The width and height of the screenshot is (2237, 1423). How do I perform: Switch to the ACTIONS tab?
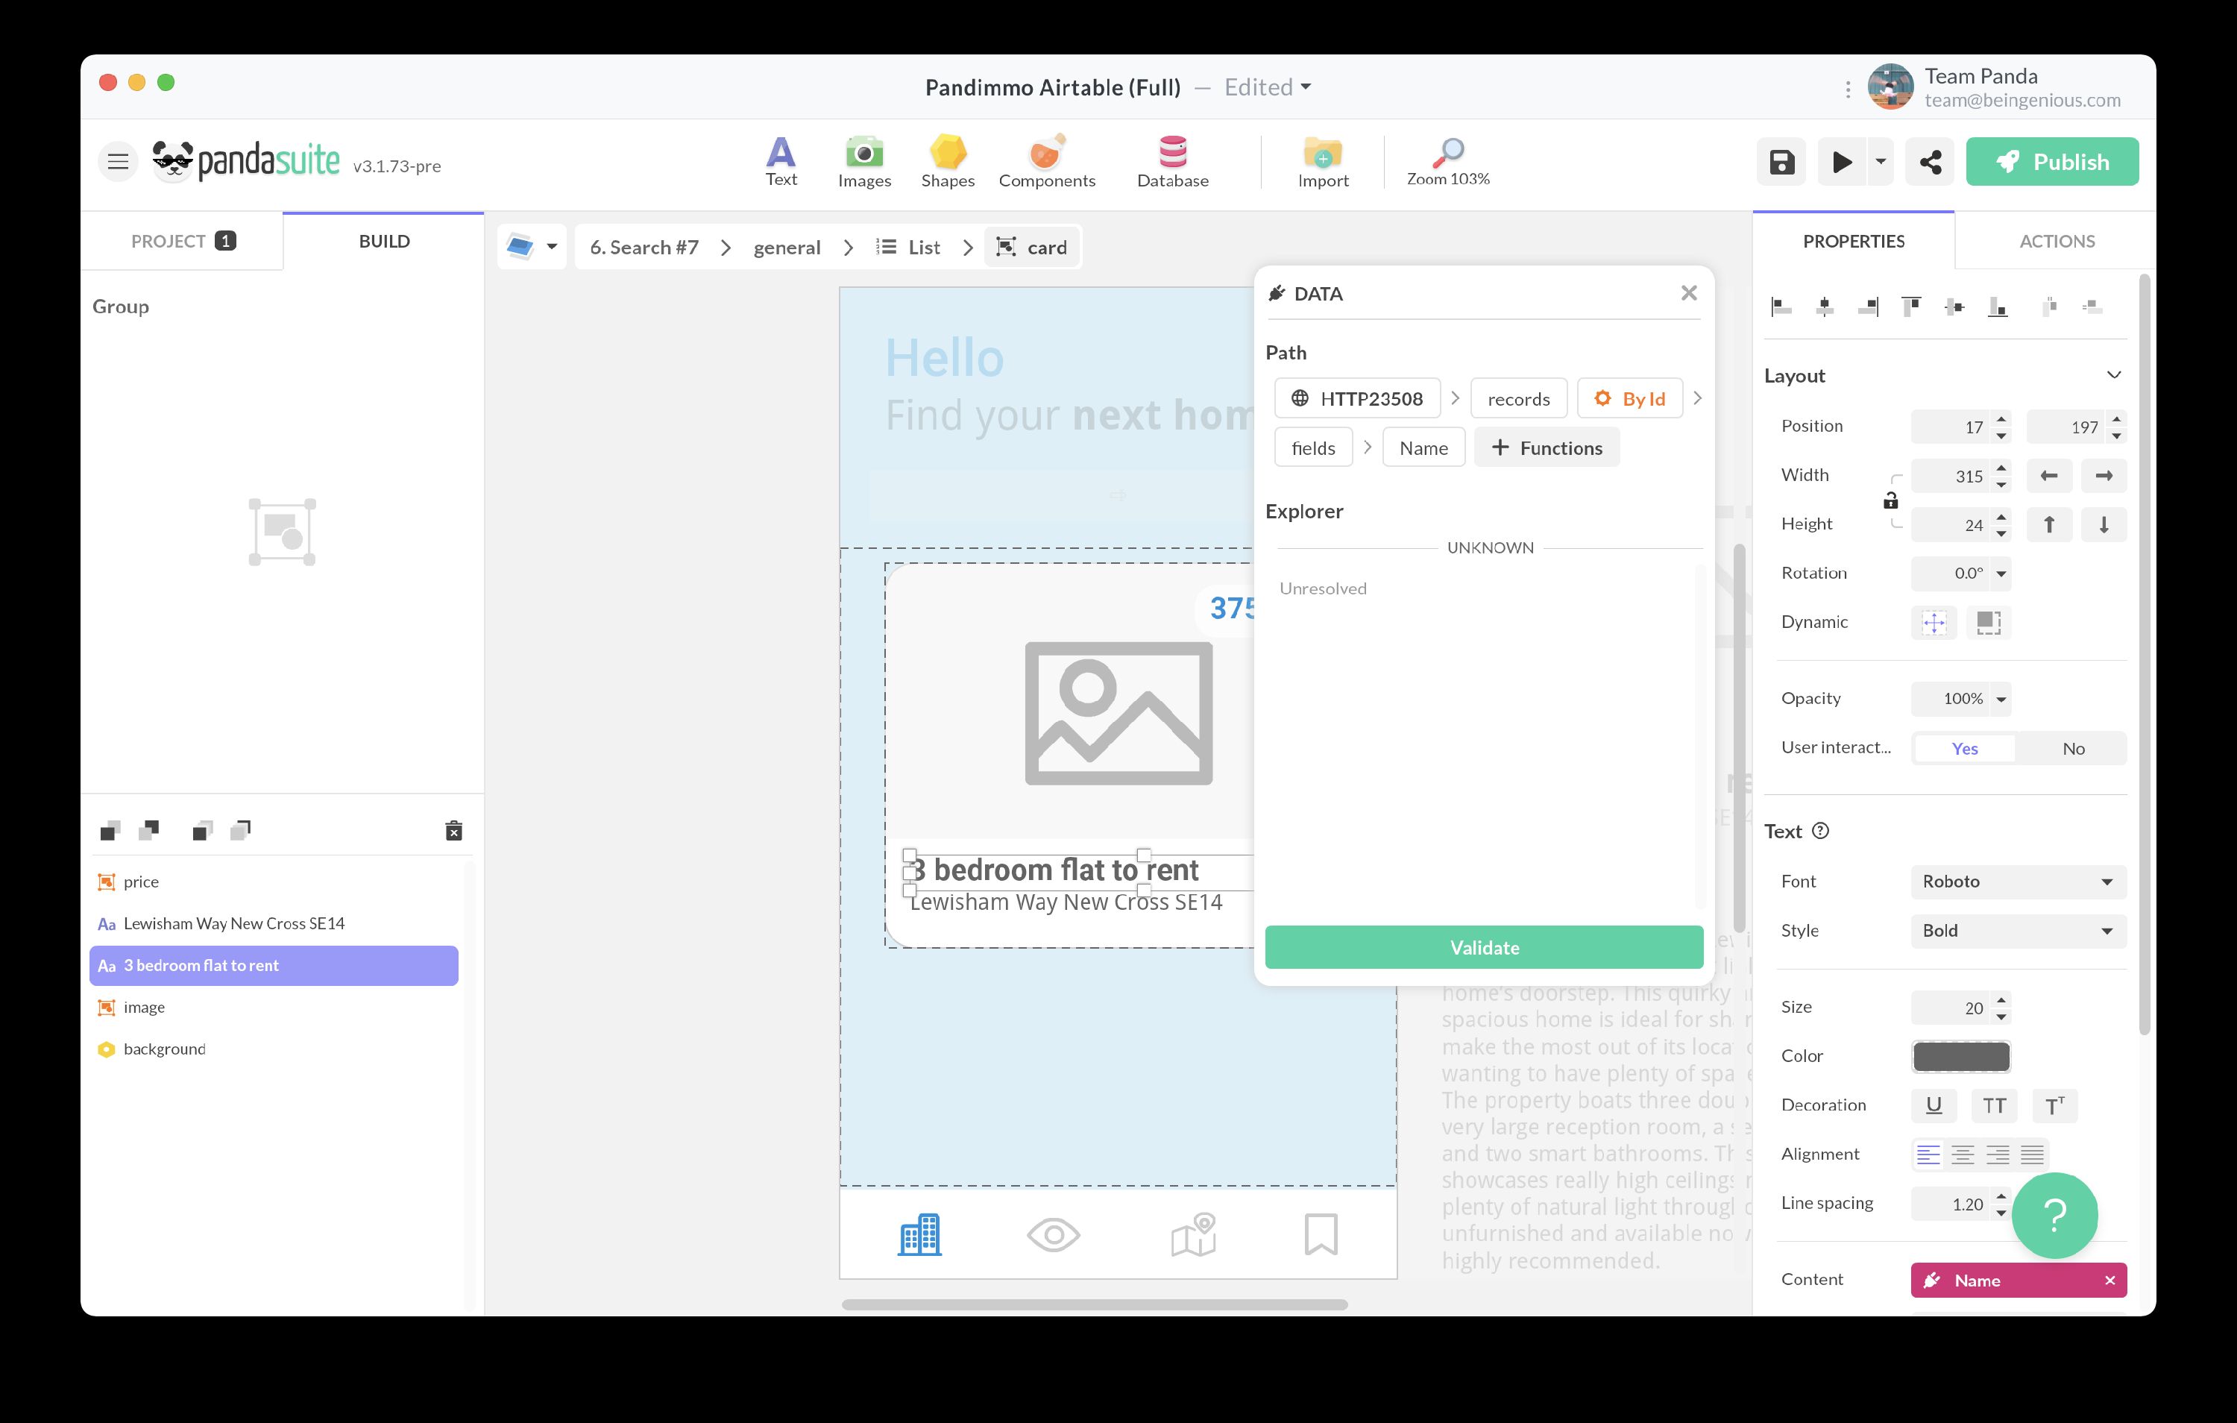tap(2056, 241)
